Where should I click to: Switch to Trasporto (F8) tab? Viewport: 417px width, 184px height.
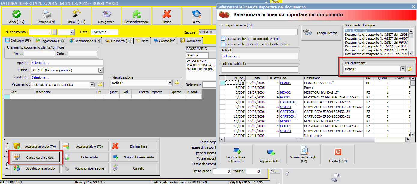118,41
